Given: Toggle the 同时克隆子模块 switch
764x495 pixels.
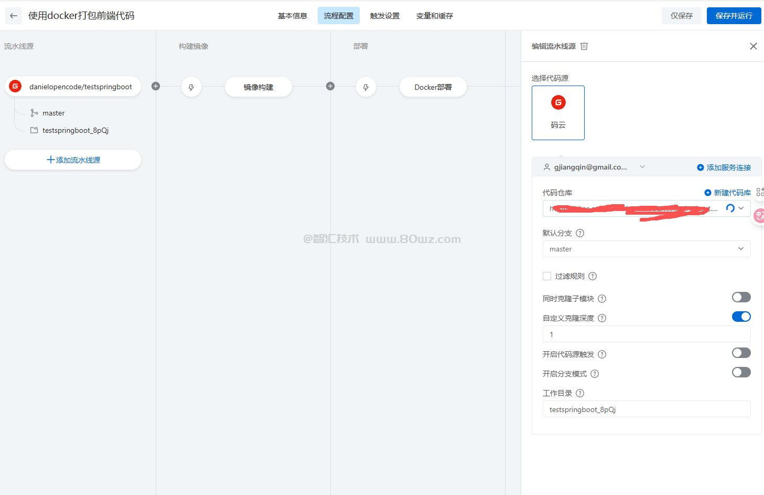Looking at the screenshot, I should 741,298.
